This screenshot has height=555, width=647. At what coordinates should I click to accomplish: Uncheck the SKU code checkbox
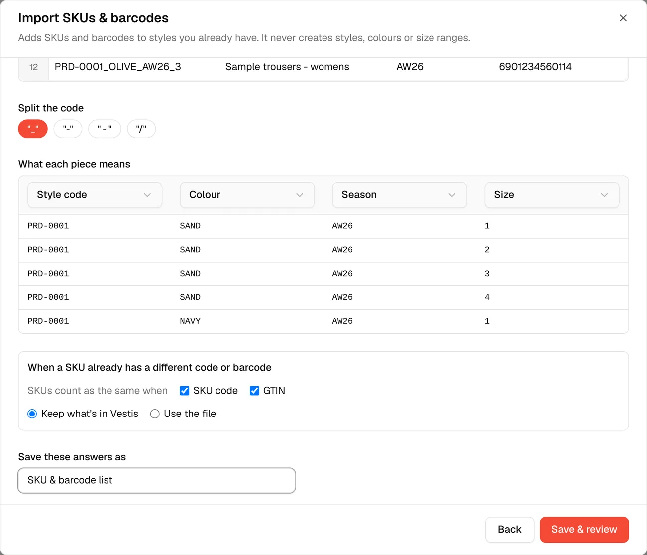point(184,391)
